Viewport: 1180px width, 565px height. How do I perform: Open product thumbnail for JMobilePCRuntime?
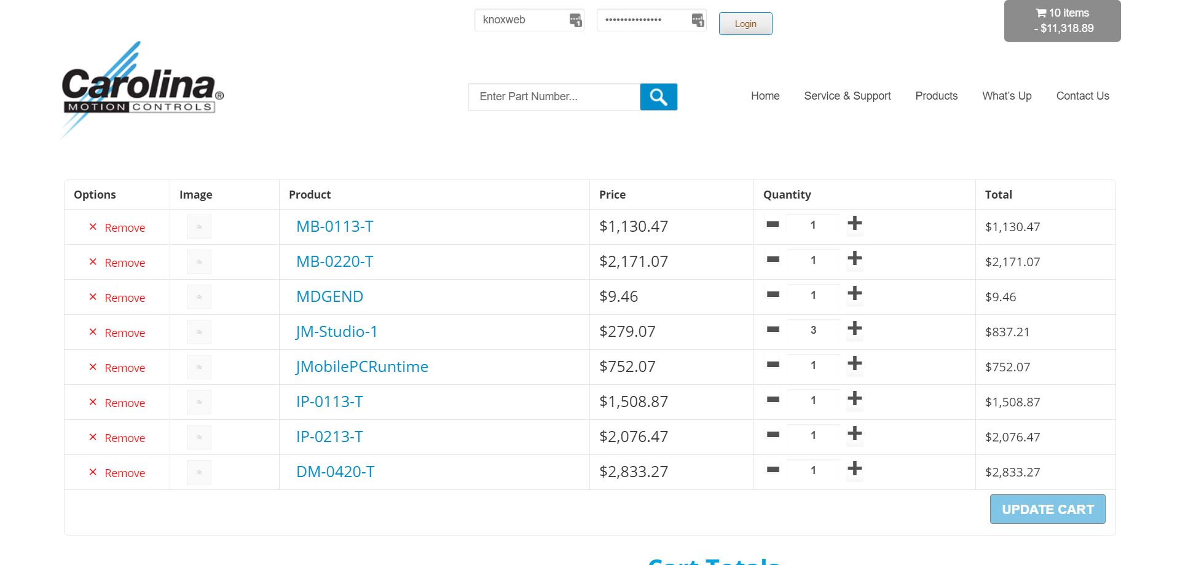point(199,367)
